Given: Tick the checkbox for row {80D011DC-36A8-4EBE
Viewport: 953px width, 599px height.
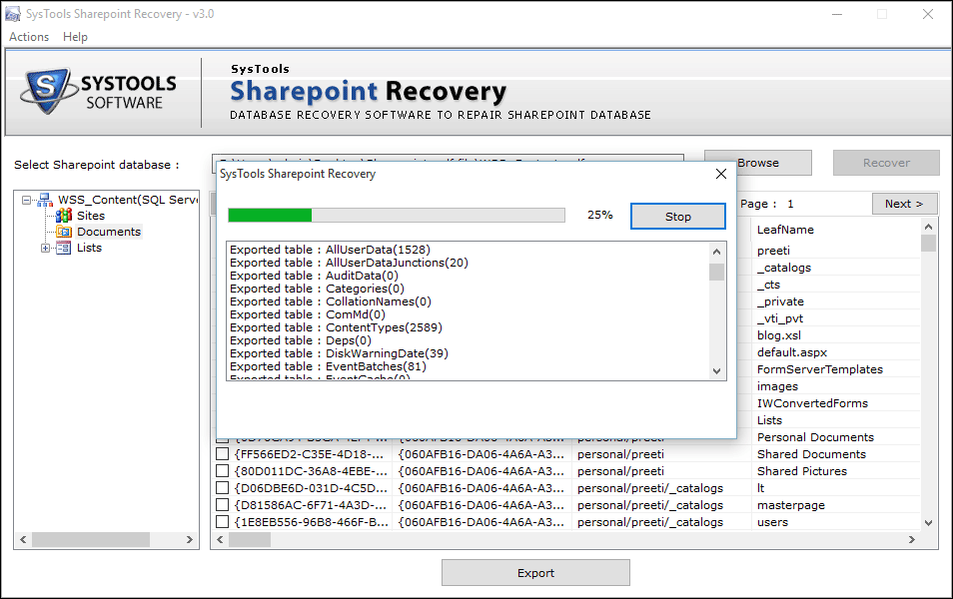Looking at the screenshot, I should [223, 471].
